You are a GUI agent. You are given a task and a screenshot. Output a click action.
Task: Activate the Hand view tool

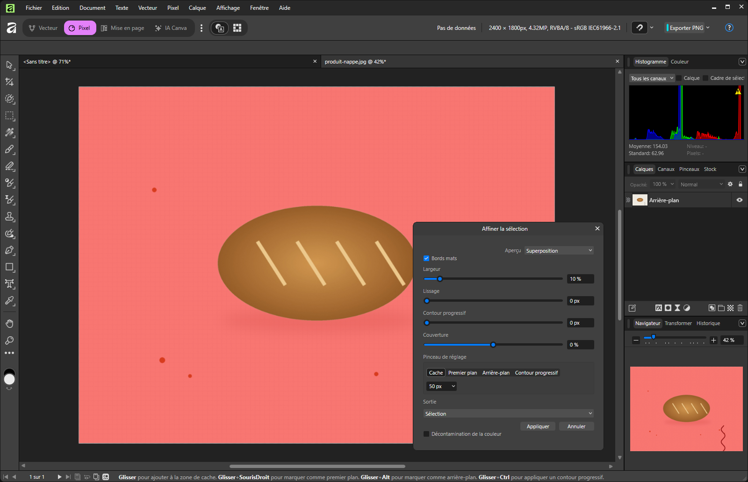point(9,323)
